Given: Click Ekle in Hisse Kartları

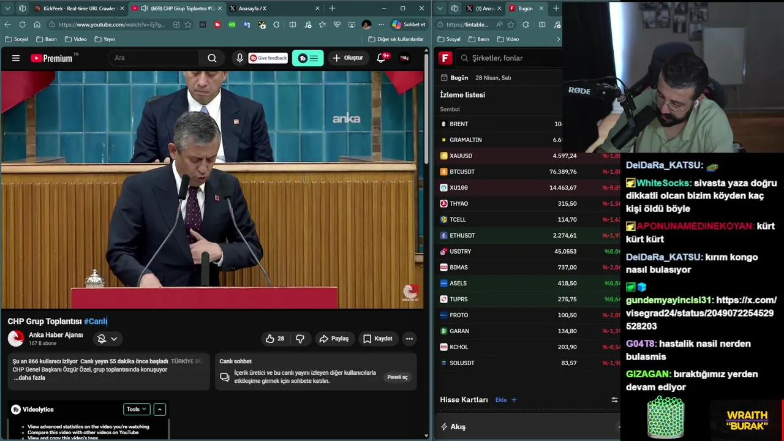Looking at the screenshot, I should tap(506, 400).
